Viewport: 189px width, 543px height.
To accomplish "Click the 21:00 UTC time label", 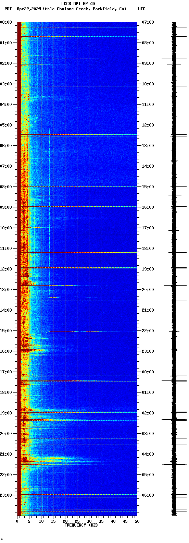I will pyautogui.click(x=148, y=310).
